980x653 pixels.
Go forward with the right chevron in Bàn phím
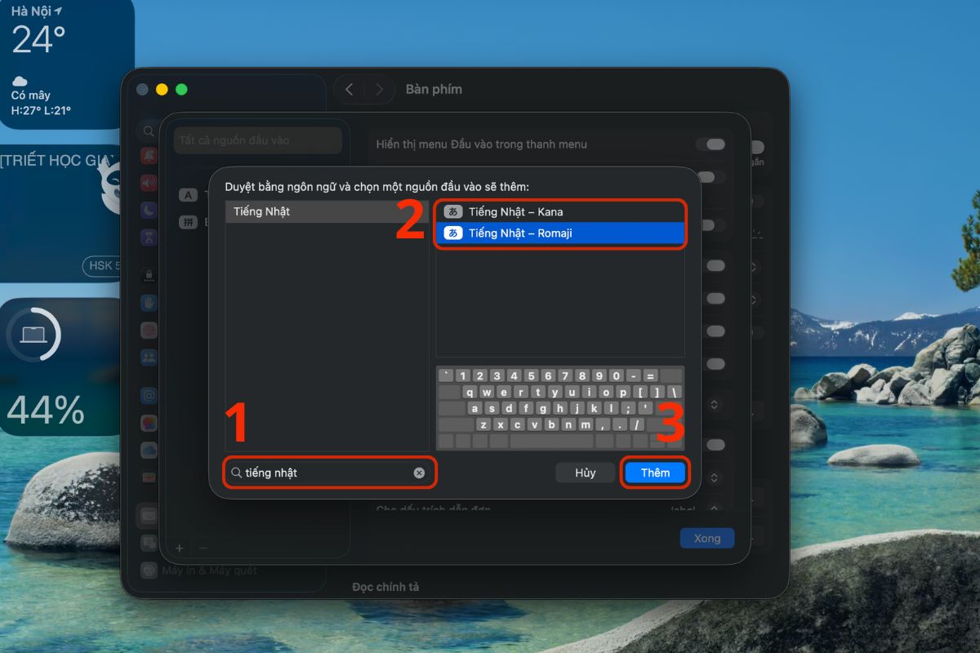tap(378, 90)
